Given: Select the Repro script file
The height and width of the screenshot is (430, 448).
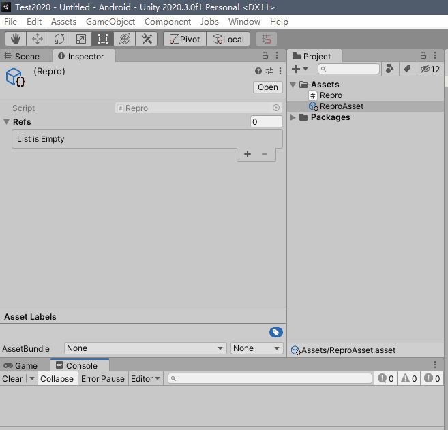Looking at the screenshot, I should point(331,95).
